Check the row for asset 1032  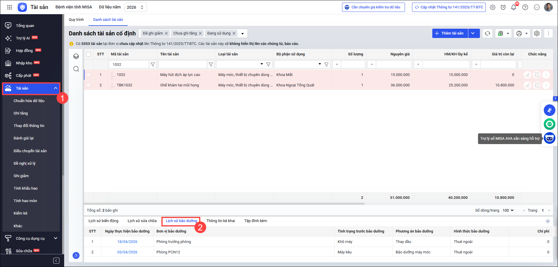tap(89, 75)
